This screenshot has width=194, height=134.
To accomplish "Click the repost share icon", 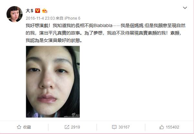I will (67, 127).
